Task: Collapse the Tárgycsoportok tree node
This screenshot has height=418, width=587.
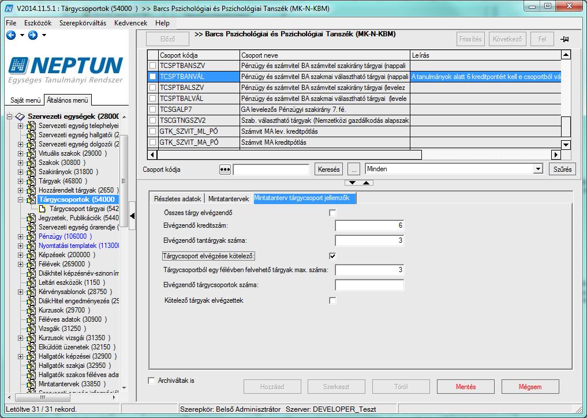Action: pyautogui.click(x=21, y=199)
